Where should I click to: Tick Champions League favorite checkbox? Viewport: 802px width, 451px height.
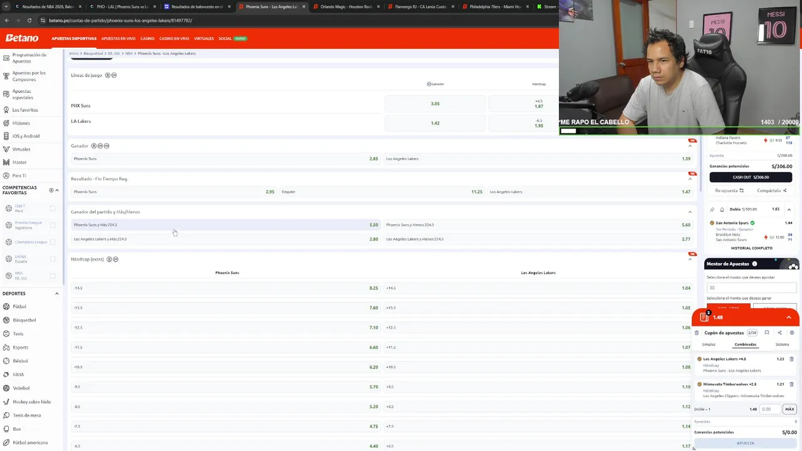pyautogui.click(x=53, y=242)
